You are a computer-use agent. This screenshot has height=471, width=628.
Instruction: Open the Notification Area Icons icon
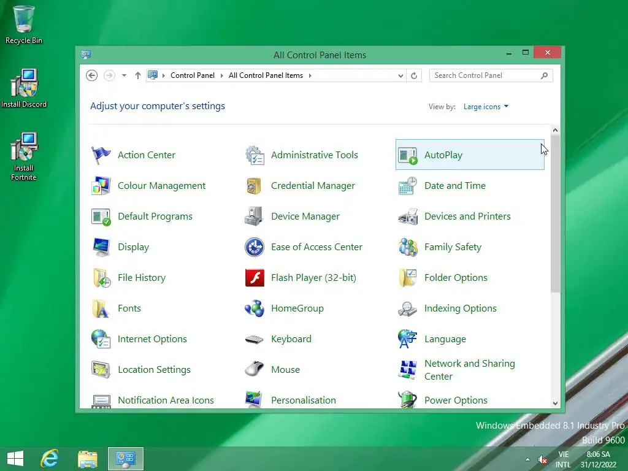(x=101, y=400)
